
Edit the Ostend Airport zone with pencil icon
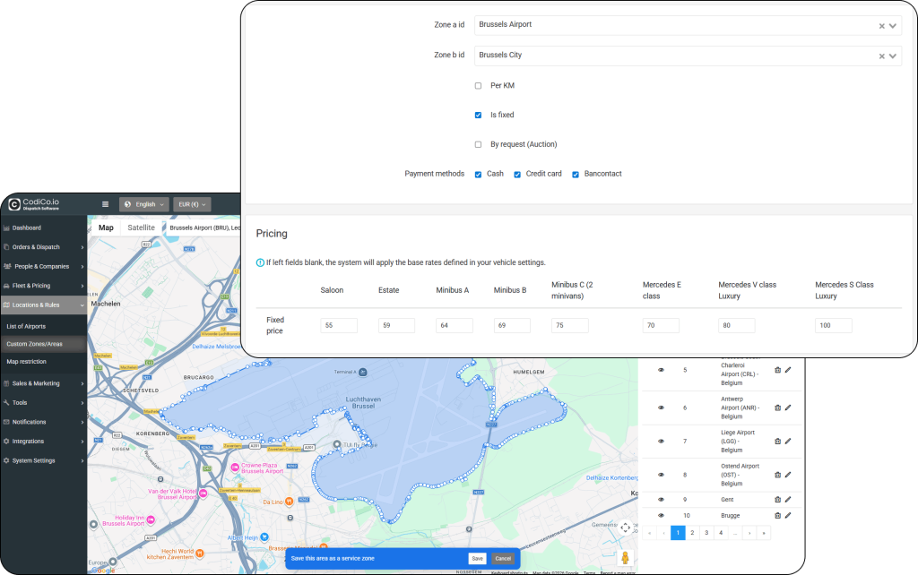click(788, 475)
